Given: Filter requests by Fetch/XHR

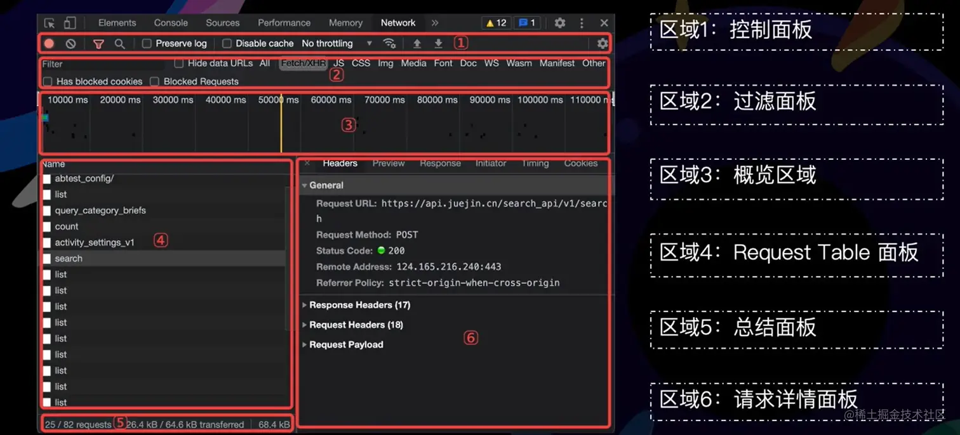Looking at the screenshot, I should 303,63.
